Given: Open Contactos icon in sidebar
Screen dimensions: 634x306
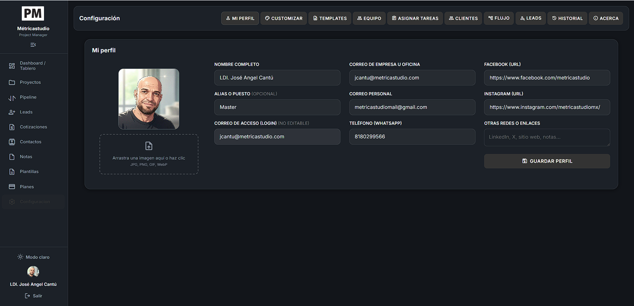Looking at the screenshot, I should pyautogui.click(x=12, y=142).
